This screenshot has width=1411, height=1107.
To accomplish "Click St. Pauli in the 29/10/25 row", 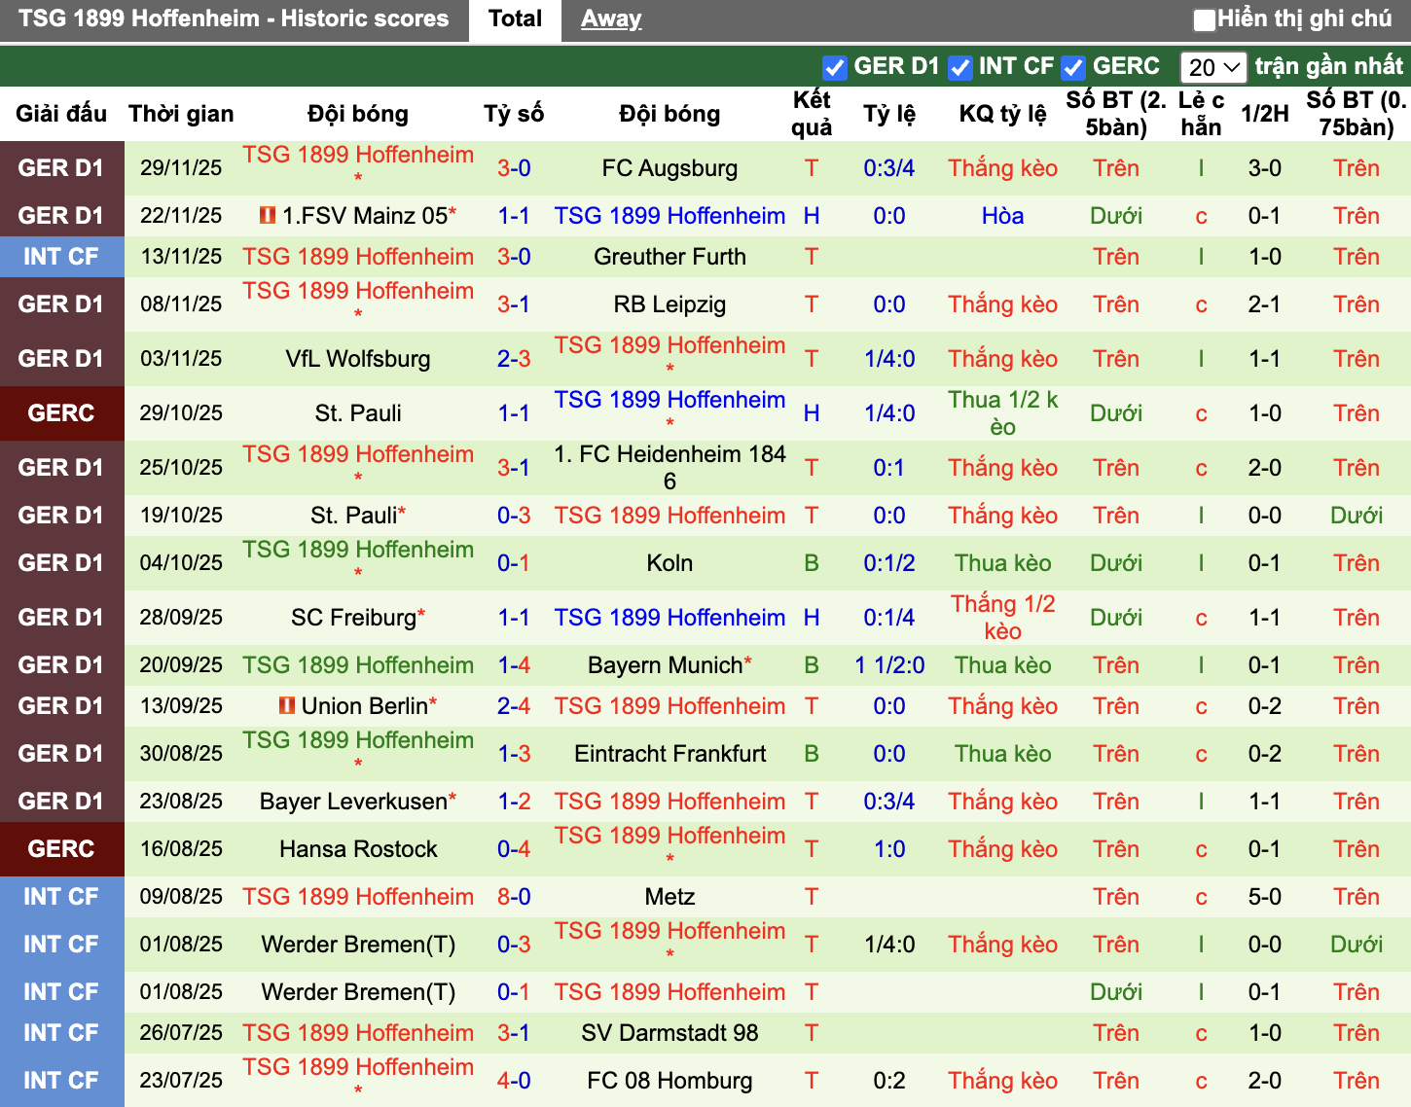I will (x=358, y=413).
